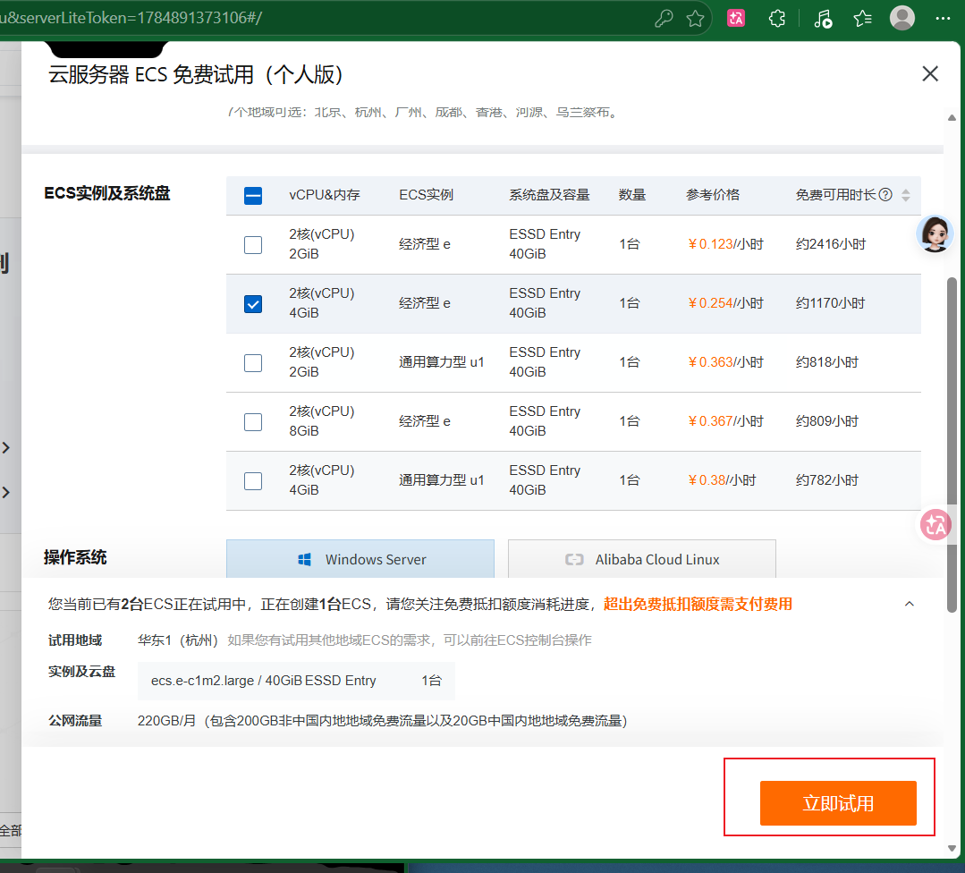Click the 约782小时 duration cell
The image size is (965, 873).
(826, 480)
